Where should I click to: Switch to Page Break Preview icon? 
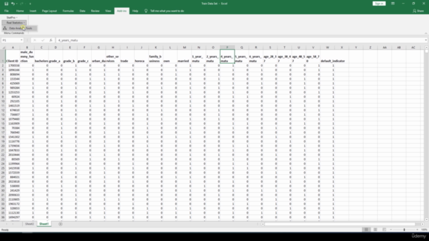(384, 230)
